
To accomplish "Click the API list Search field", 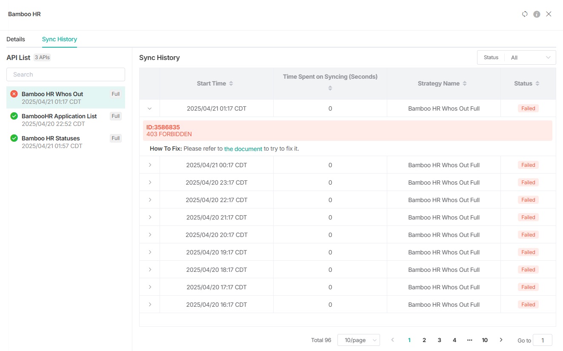I will pos(66,74).
